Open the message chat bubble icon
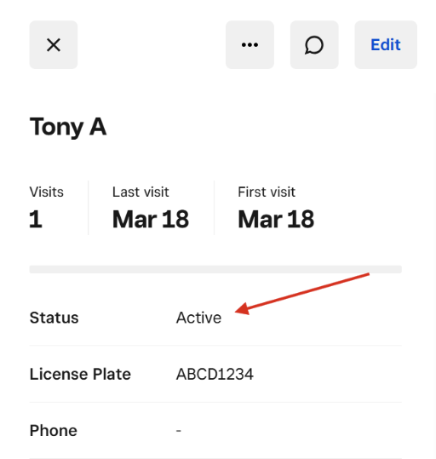436x459 pixels. point(314,45)
